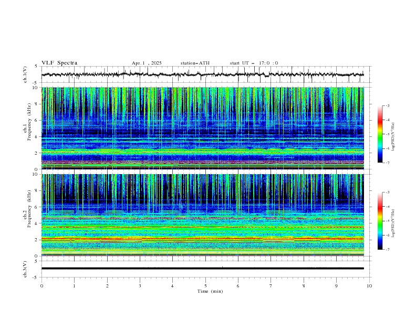This screenshot has height=321, width=416.
Task: Click the "6" kHz tick on ch.1 spectrogram
Action: tap(37, 121)
